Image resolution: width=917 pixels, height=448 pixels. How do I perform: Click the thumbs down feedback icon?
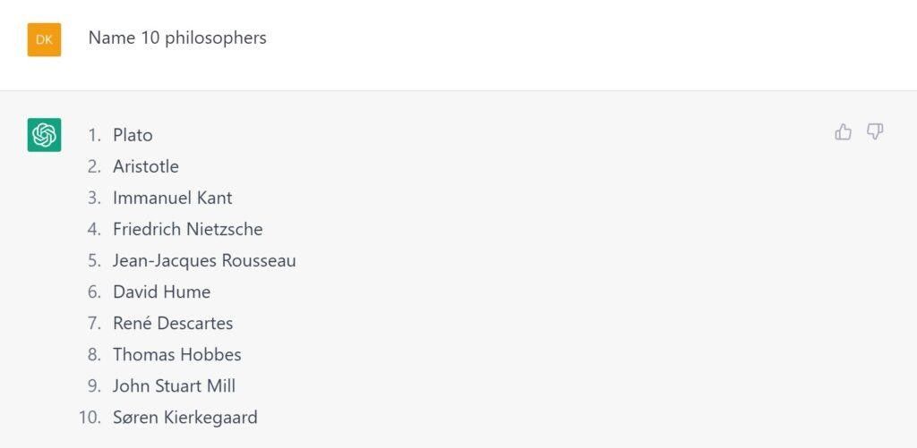[875, 132]
